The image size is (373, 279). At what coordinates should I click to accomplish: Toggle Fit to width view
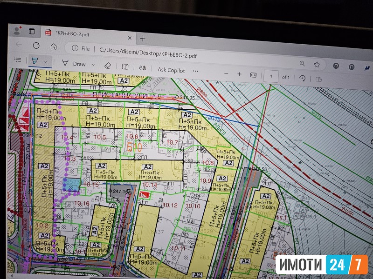[253, 75]
